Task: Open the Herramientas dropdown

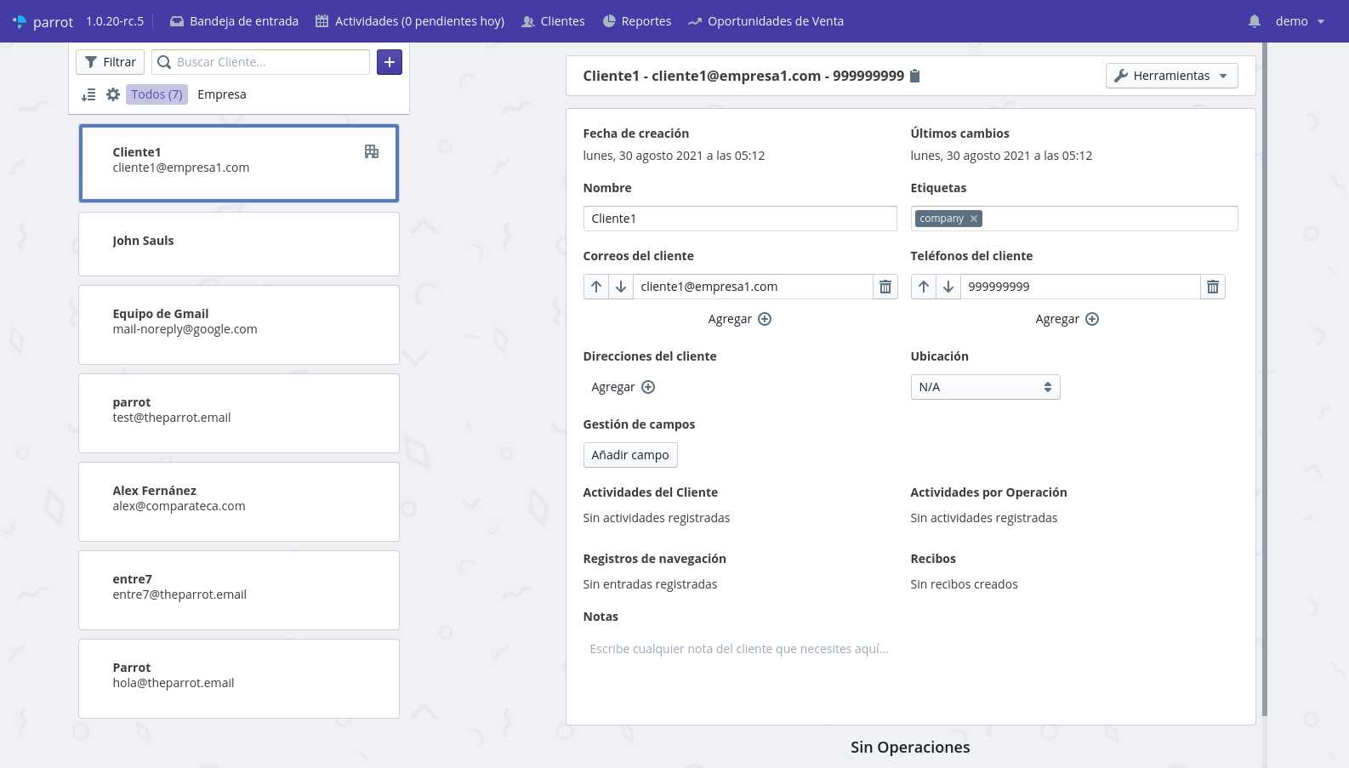Action: click(1171, 76)
